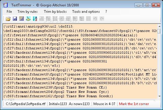
Task: Click the red Mark the 1st corner status text
Action: pos(134,104)
